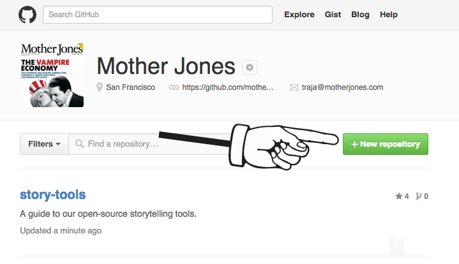Viewport: 459px width, 264px height.
Task: Click the San Francisco location text
Action: click(x=131, y=87)
